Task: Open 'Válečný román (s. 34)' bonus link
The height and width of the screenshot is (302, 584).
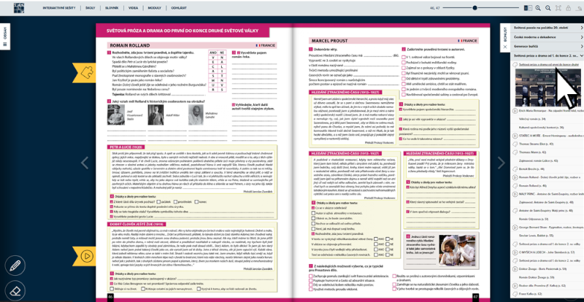Action: 532,119
